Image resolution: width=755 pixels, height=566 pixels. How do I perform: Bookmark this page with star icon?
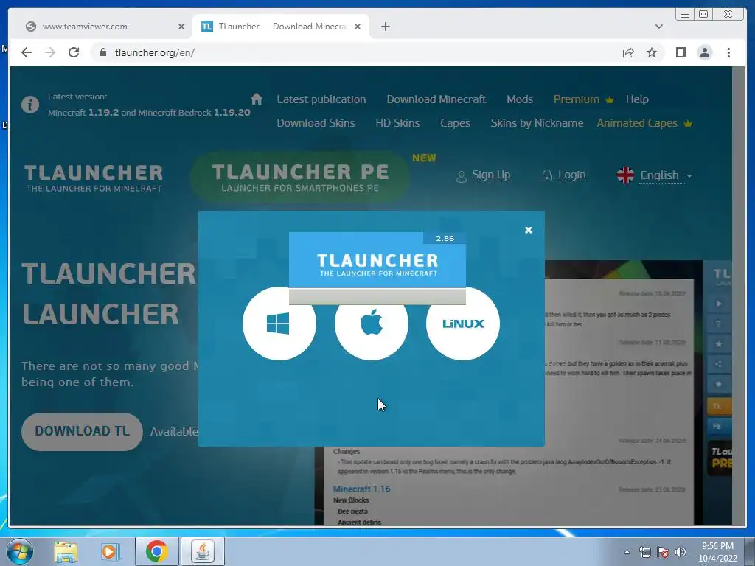[x=652, y=52]
